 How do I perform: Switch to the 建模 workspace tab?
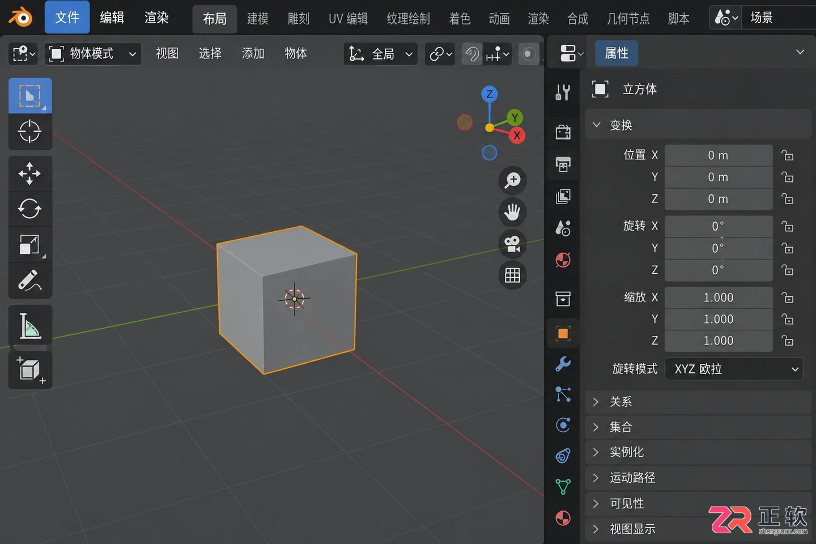(258, 19)
